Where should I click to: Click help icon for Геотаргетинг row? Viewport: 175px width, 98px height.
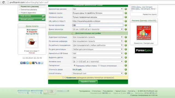pyautogui.click(x=126, y=65)
